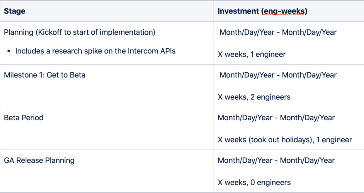The height and width of the screenshot is (193, 364).
Task: Click the "X weeks, 2 engineers" text
Action: [254, 97]
